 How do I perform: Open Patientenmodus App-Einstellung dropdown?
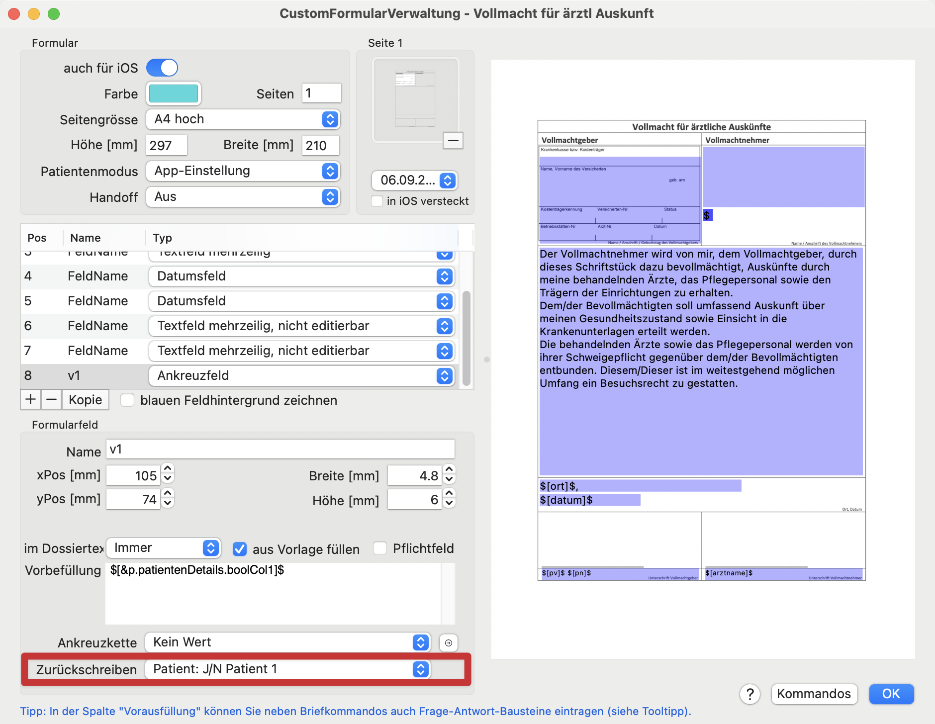243,171
